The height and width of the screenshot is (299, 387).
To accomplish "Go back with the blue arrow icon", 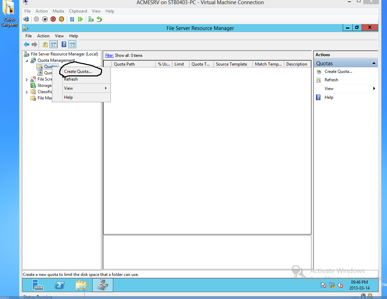I will pyautogui.click(x=26, y=44).
